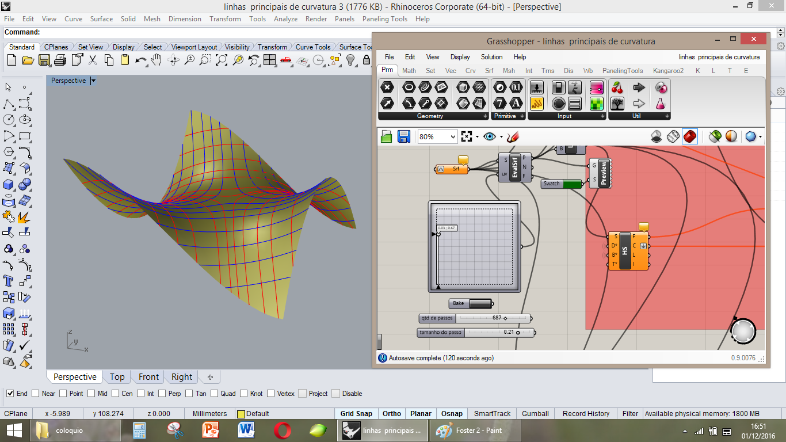Open the 80% zoom dropdown in Grasshopper
Viewport: 786px width, 442px height.
coord(452,136)
